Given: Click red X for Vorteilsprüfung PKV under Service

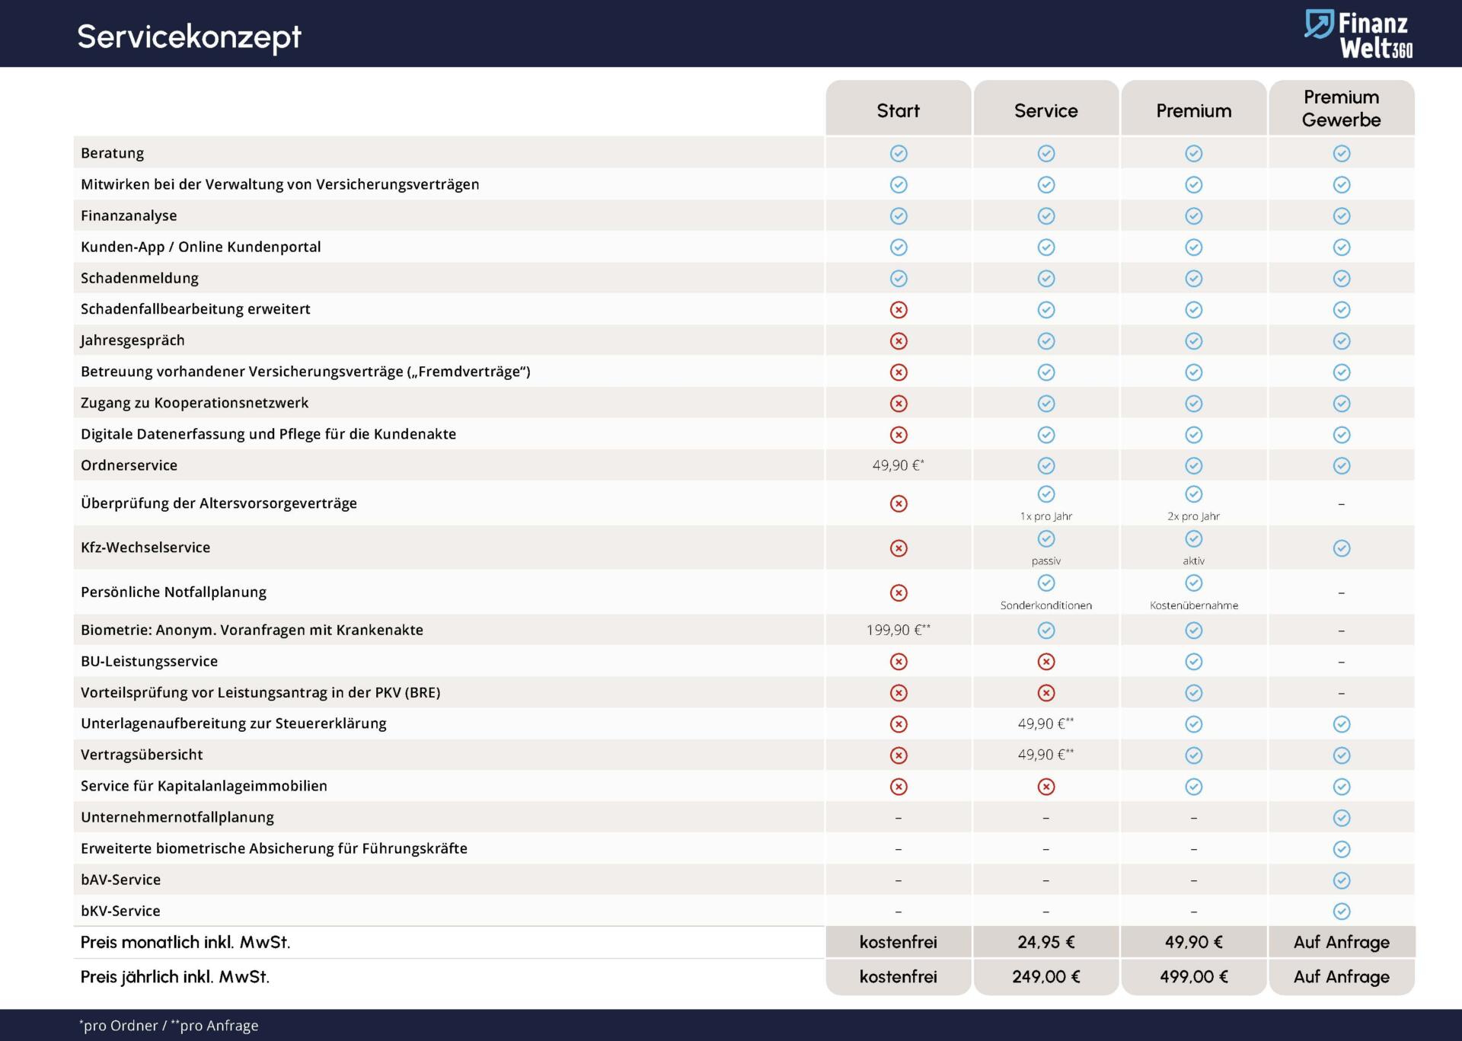Looking at the screenshot, I should click(x=1046, y=693).
